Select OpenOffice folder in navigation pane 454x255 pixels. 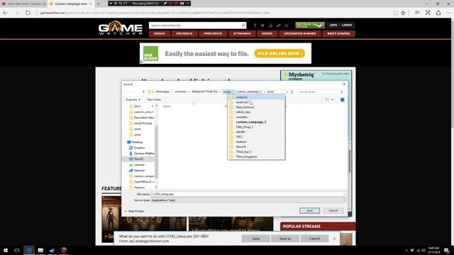pos(144,181)
